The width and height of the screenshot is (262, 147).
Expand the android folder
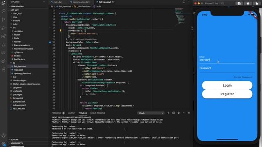(x=16, y=21)
